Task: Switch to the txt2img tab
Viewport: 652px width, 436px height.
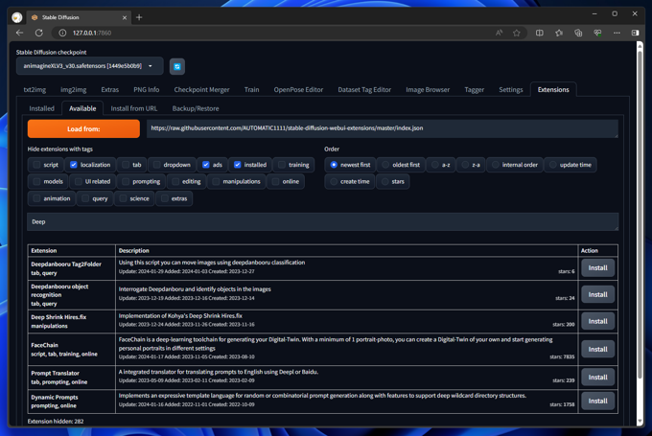Action: tap(35, 90)
